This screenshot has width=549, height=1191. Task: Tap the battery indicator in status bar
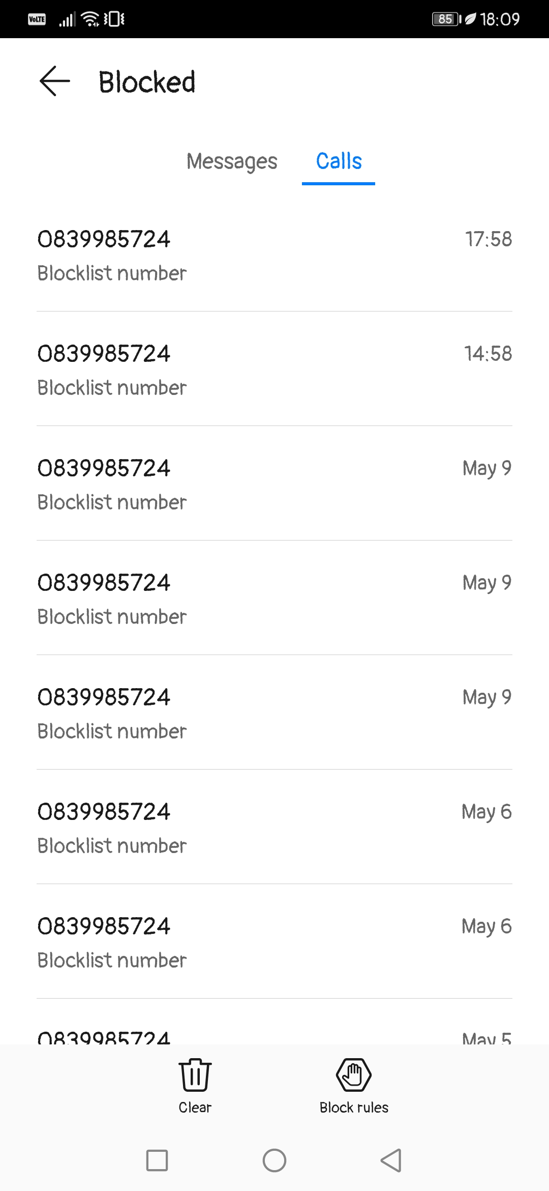click(x=446, y=19)
